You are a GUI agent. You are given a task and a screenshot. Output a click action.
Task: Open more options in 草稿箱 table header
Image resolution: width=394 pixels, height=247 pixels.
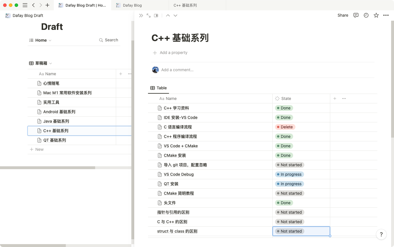click(x=130, y=74)
